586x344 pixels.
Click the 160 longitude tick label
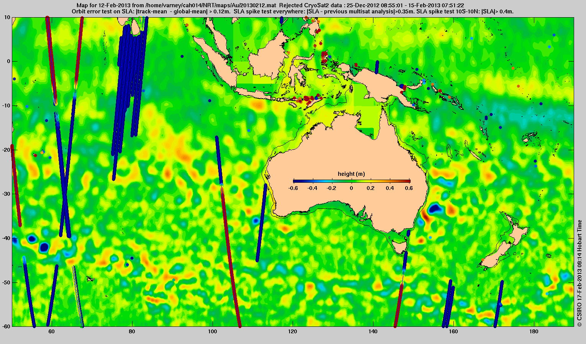pyautogui.click(x=453, y=331)
